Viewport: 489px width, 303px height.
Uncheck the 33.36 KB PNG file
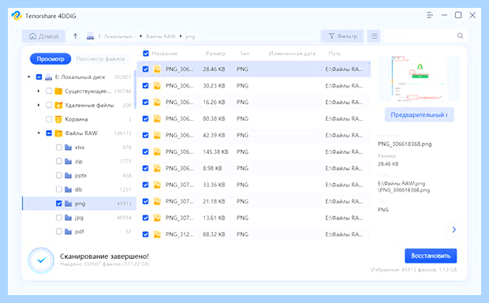146,185
